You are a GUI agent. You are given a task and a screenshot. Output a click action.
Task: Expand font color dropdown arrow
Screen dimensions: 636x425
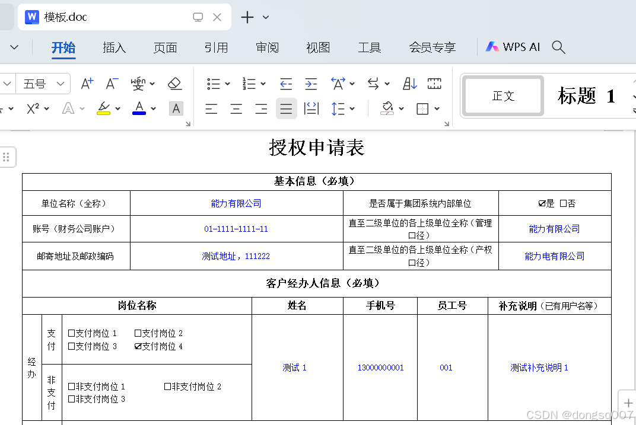click(153, 108)
